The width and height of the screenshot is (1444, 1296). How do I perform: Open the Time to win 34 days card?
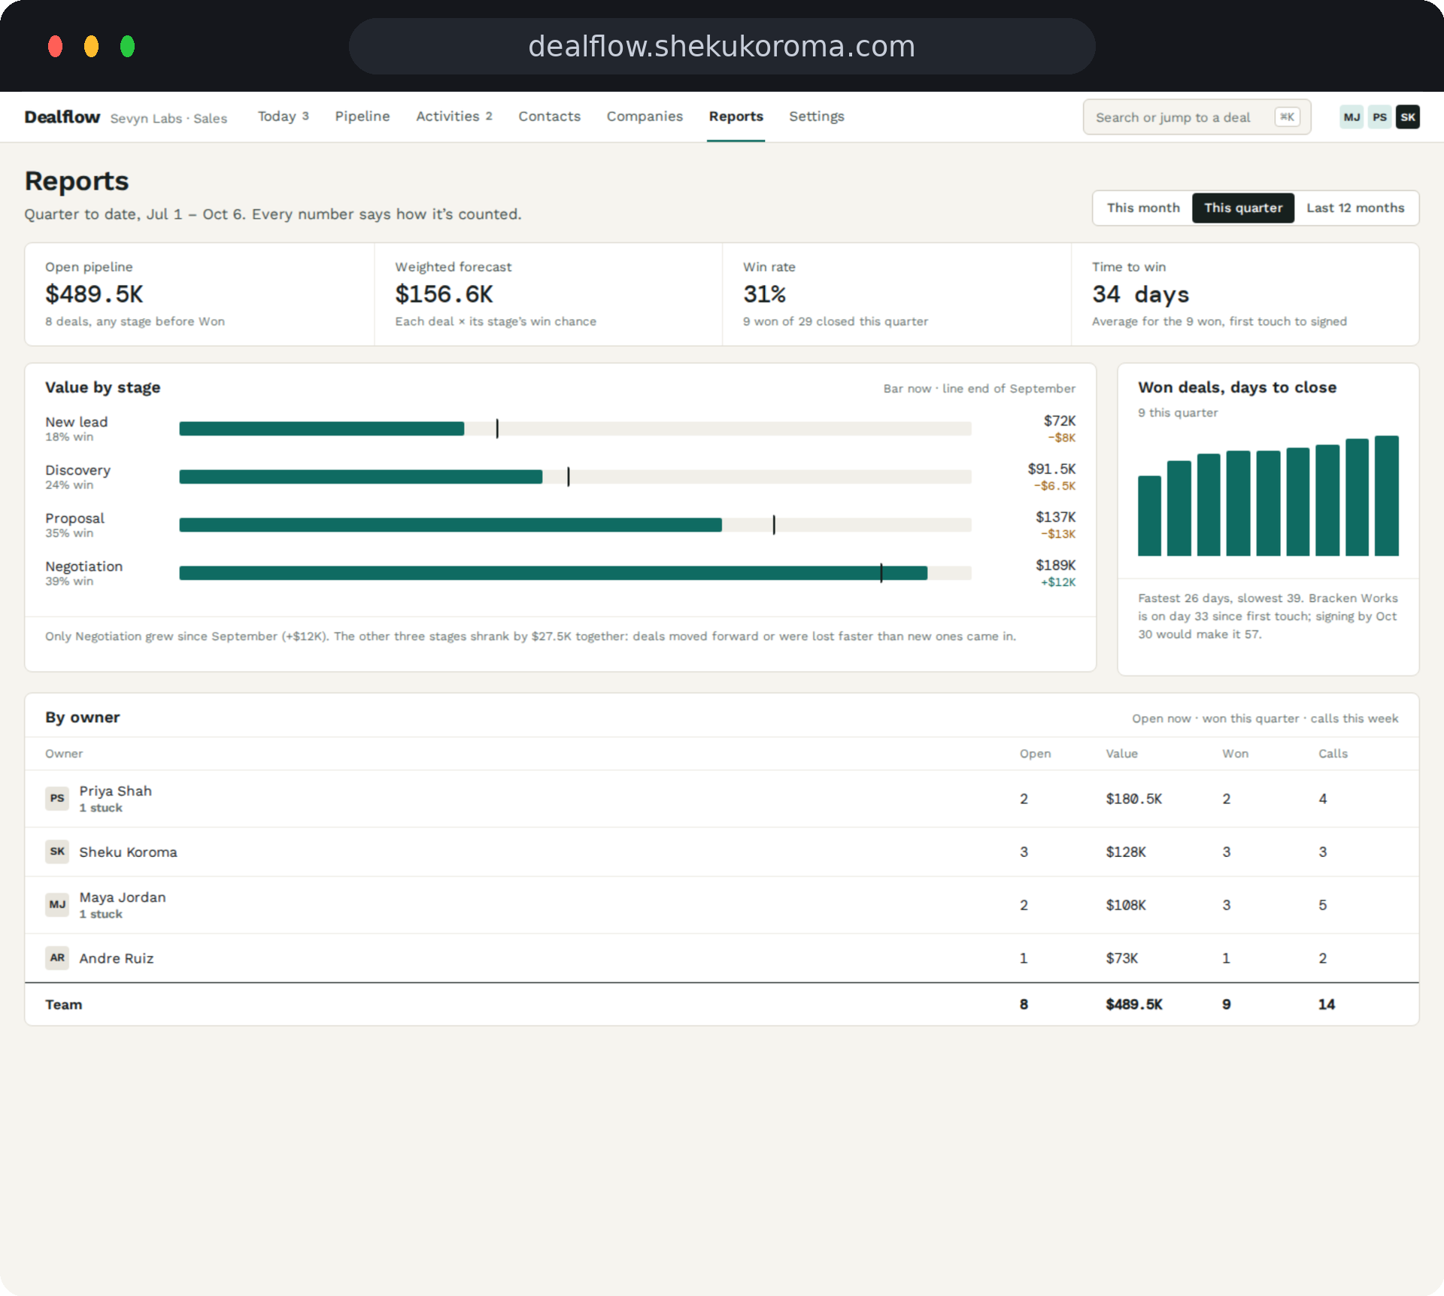click(x=1245, y=294)
